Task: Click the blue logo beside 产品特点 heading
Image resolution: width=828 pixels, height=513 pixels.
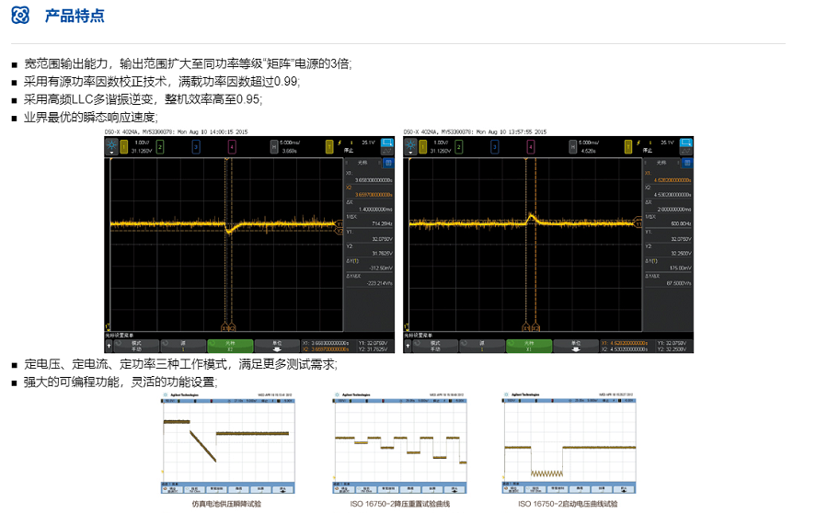Action: (x=20, y=16)
